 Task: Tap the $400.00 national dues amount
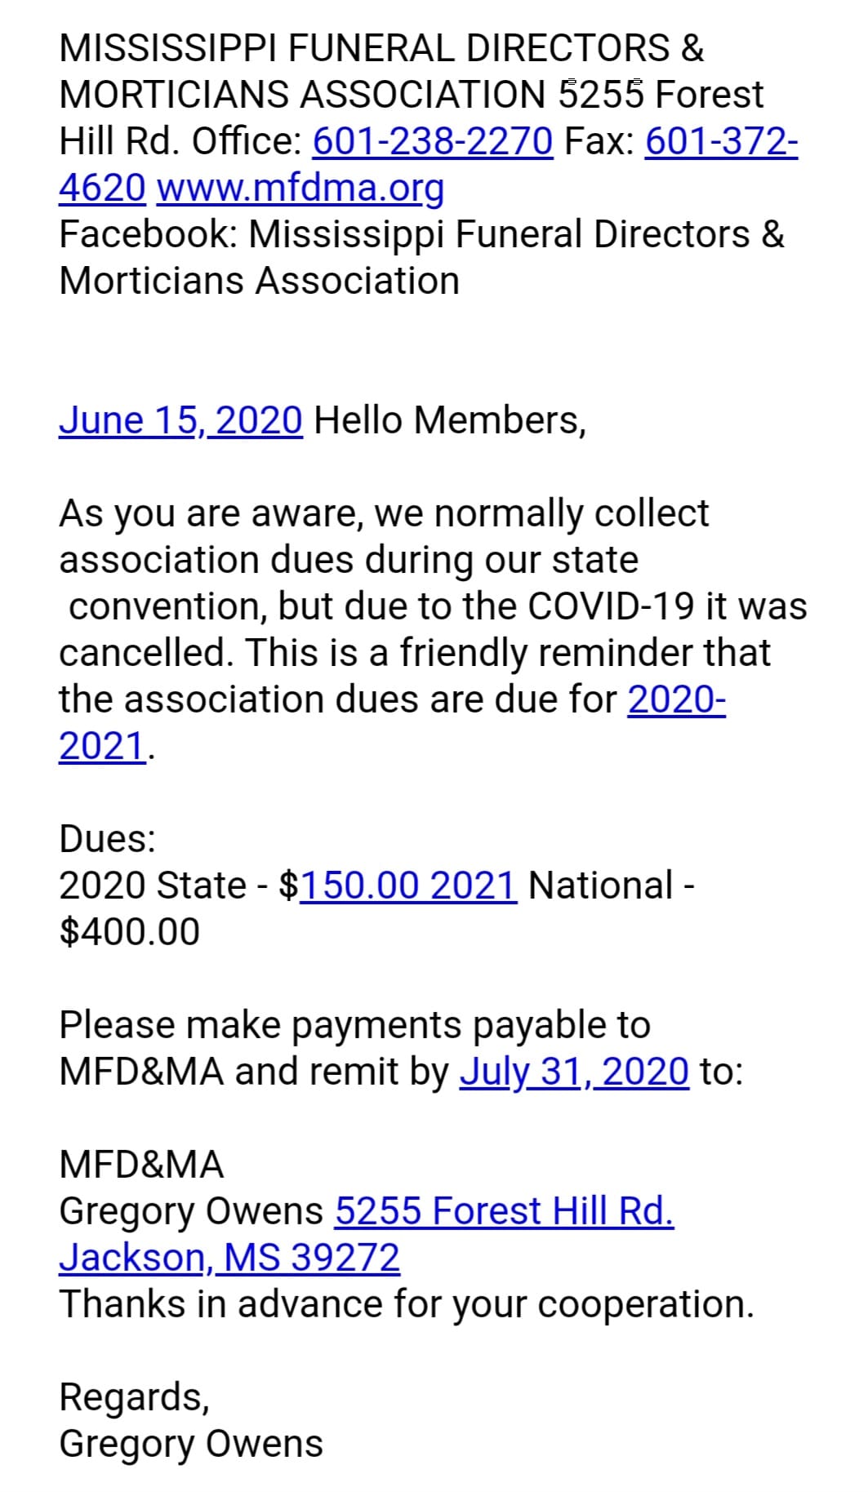click(129, 932)
